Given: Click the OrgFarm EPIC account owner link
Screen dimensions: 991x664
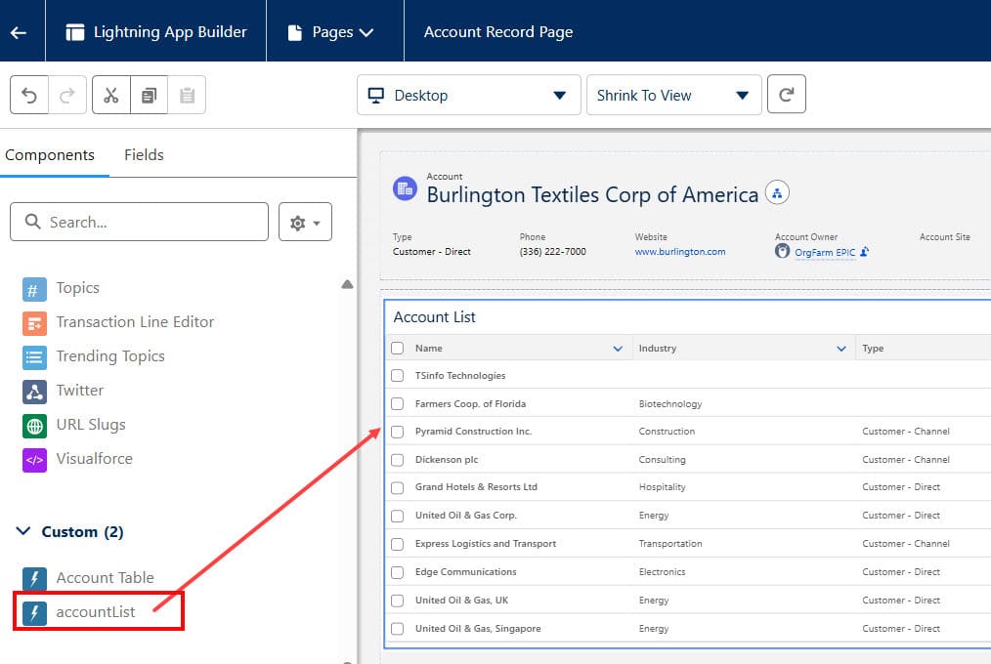Looking at the screenshot, I should click(x=824, y=251).
